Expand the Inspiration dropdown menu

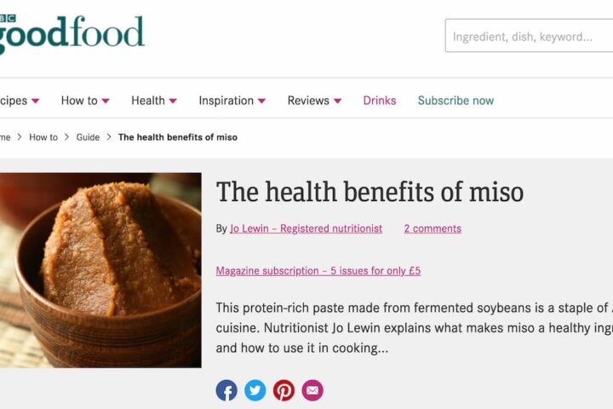[232, 101]
